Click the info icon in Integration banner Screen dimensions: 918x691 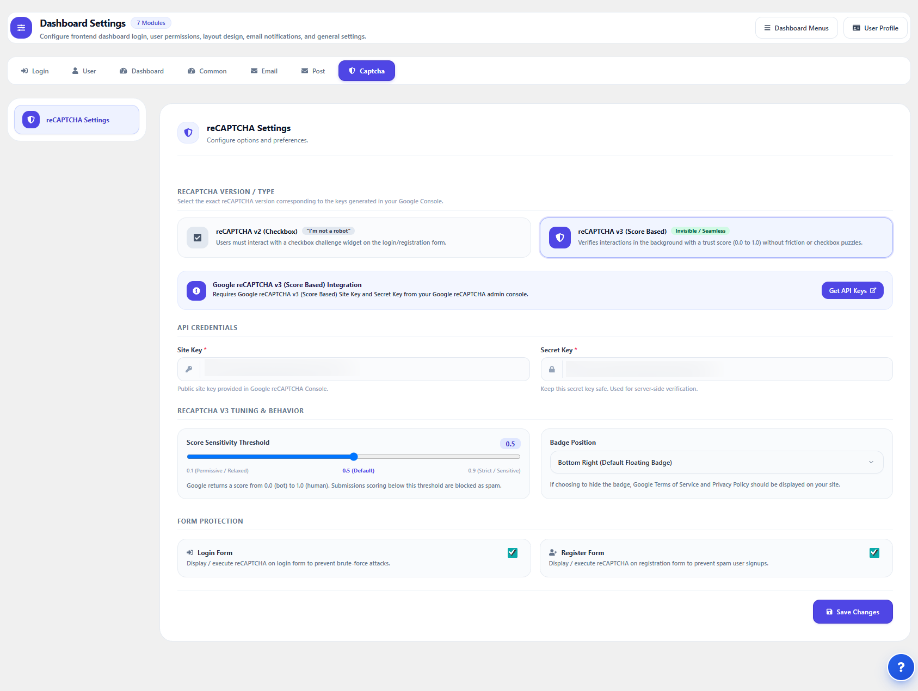196,291
